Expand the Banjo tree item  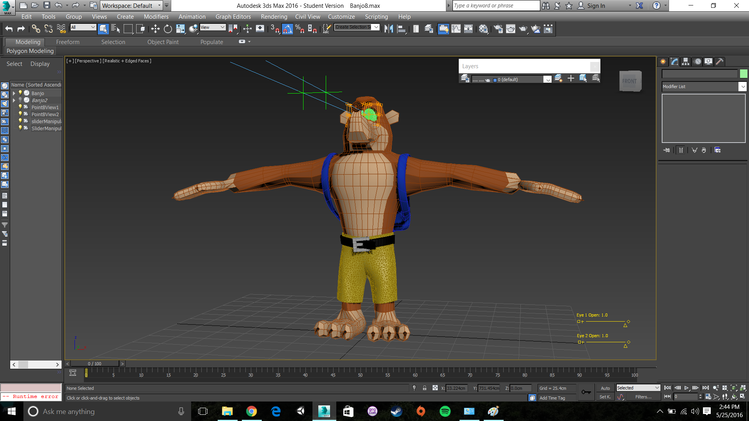[x=14, y=93]
